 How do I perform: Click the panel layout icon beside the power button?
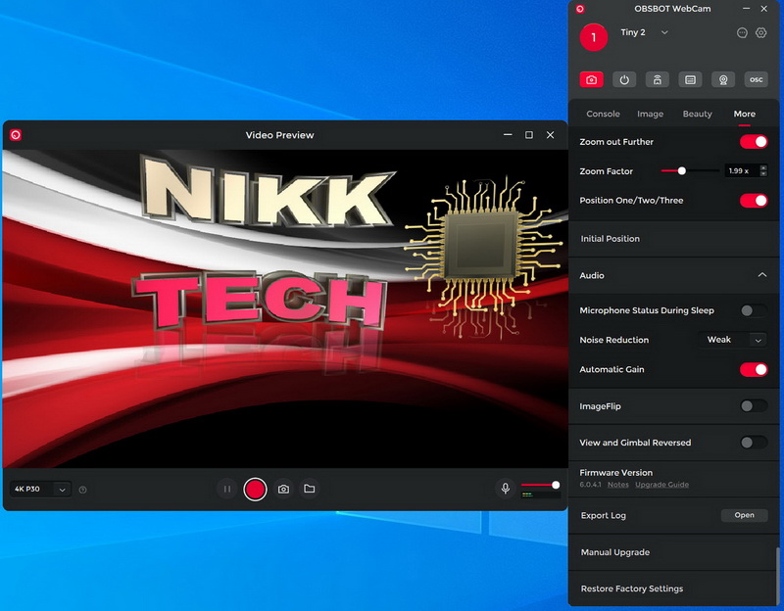(690, 80)
